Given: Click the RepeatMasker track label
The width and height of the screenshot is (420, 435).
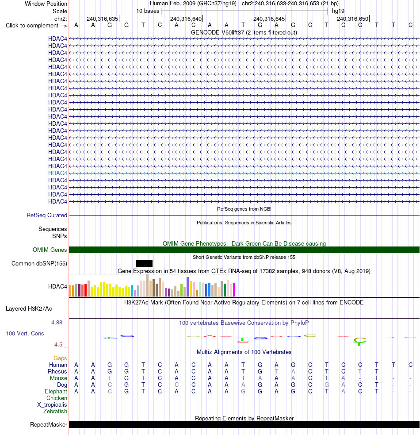Looking at the screenshot, I should coord(49,425).
